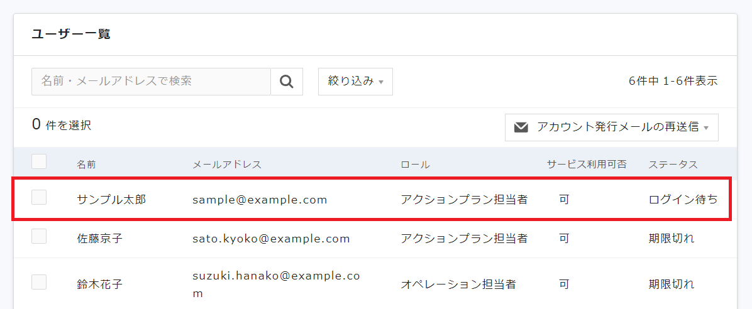Open the 絞り込み filter dropdown

click(x=355, y=82)
